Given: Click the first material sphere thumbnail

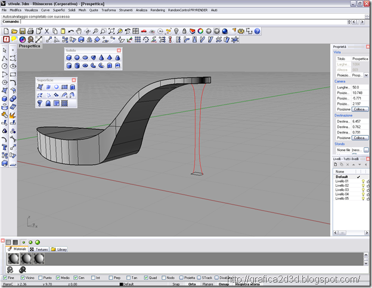Looking at the screenshot, I should click(x=13, y=259).
